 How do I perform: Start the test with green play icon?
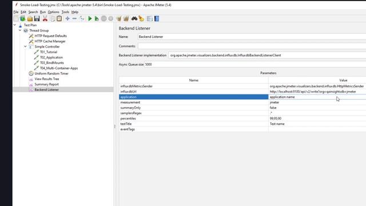[90, 19]
